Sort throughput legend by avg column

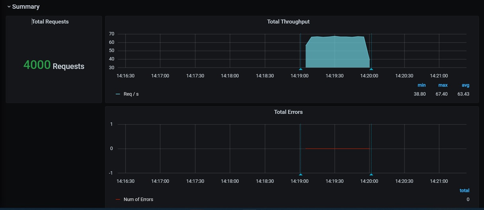coord(465,85)
